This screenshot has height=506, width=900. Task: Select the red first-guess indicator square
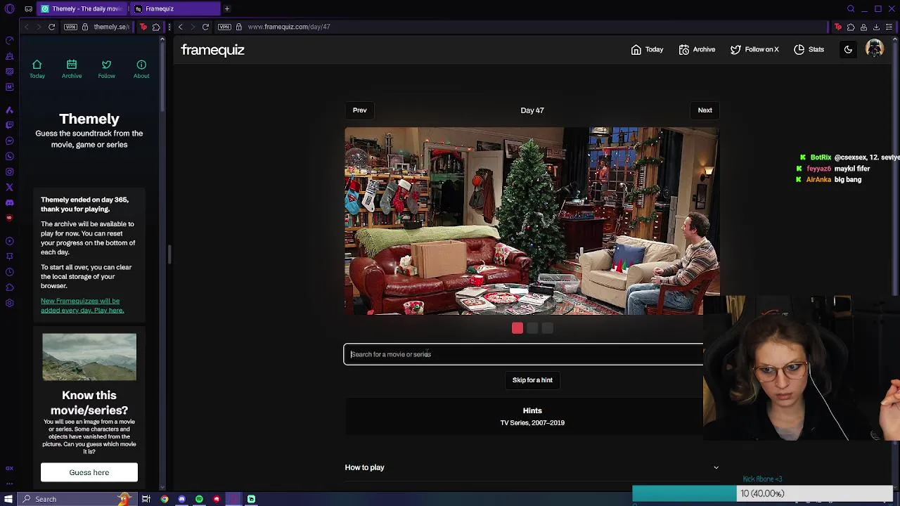(517, 328)
